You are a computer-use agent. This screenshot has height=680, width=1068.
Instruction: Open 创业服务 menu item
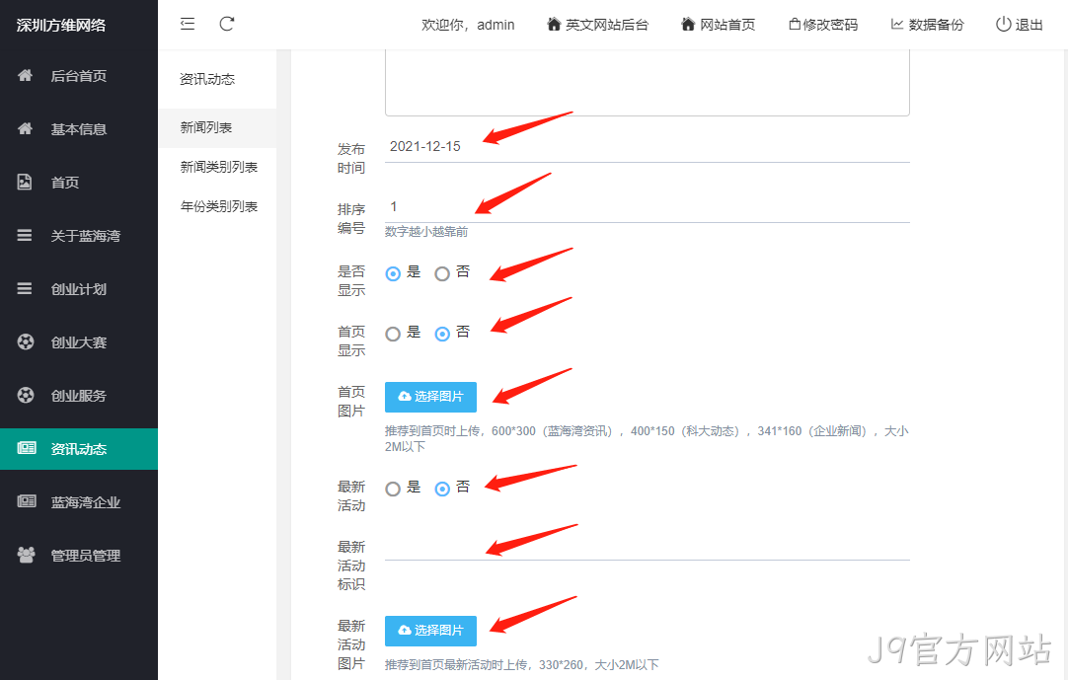[79, 395]
